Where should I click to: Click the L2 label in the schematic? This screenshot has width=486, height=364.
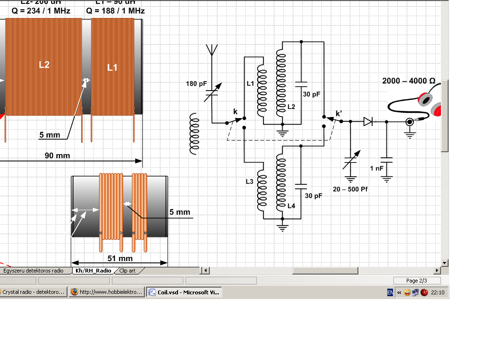pyautogui.click(x=291, y=107)
